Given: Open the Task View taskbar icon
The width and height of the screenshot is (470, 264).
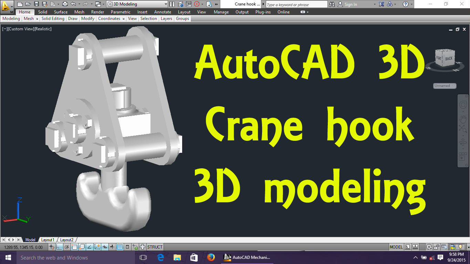Looking at the screenshot, I should coord(143,257).
